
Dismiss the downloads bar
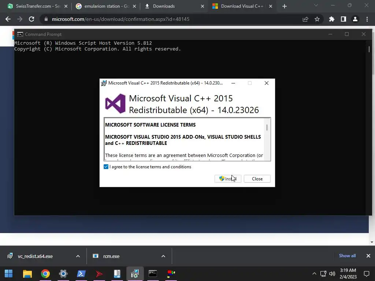click(368, 256)
